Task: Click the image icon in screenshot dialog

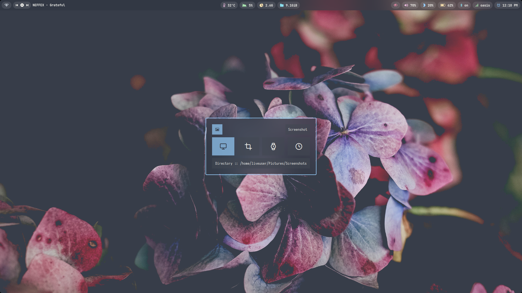Action: point(217,129)
